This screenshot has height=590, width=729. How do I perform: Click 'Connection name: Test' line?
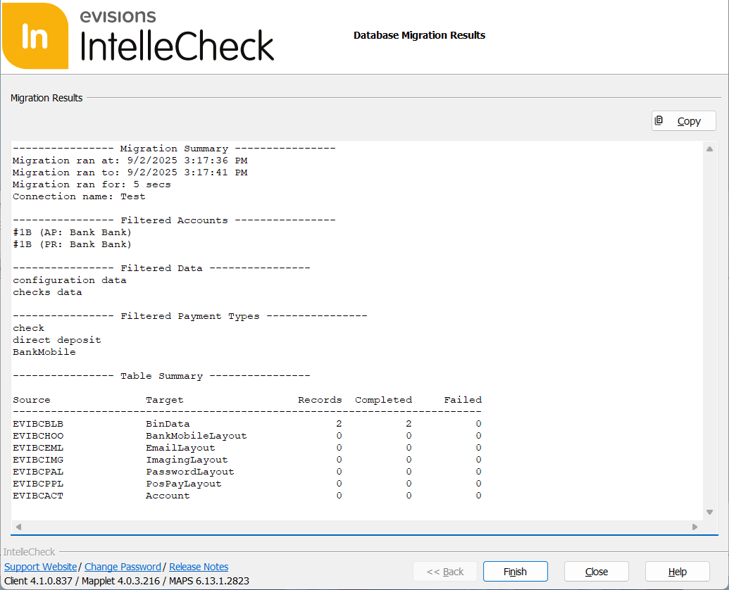(79, 196)
